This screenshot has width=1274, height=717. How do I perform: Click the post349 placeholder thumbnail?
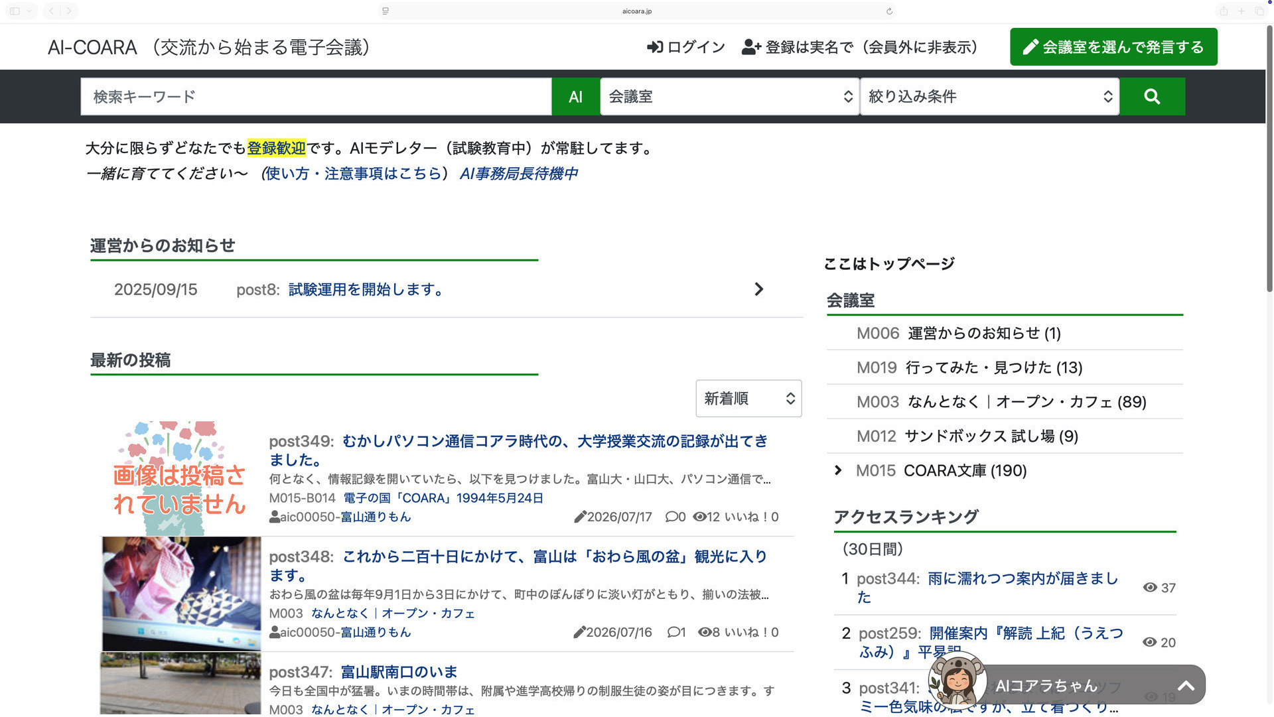(x=180, y=478)
